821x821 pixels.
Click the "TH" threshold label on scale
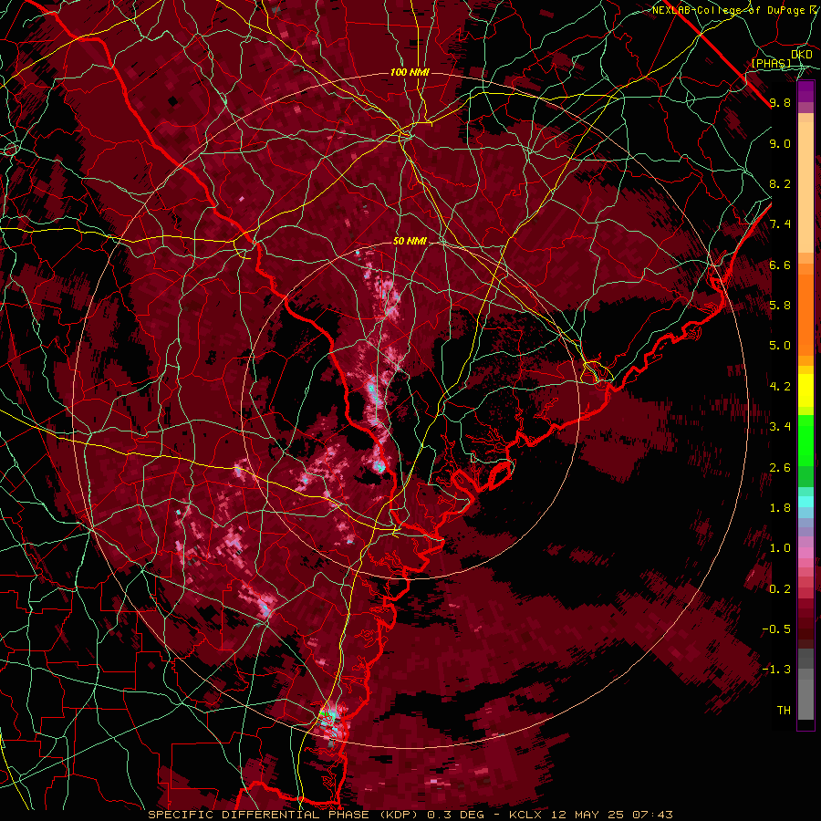[x=784, y=710]
